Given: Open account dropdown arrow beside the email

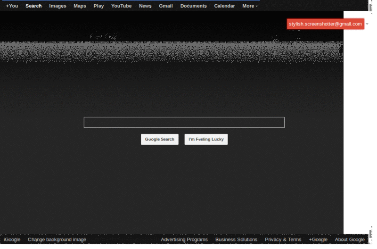Looking at the screenshot, I should tap(367, 24).
